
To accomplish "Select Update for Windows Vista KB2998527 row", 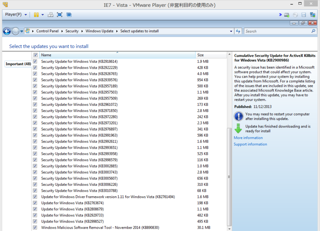I will point(129,221).
